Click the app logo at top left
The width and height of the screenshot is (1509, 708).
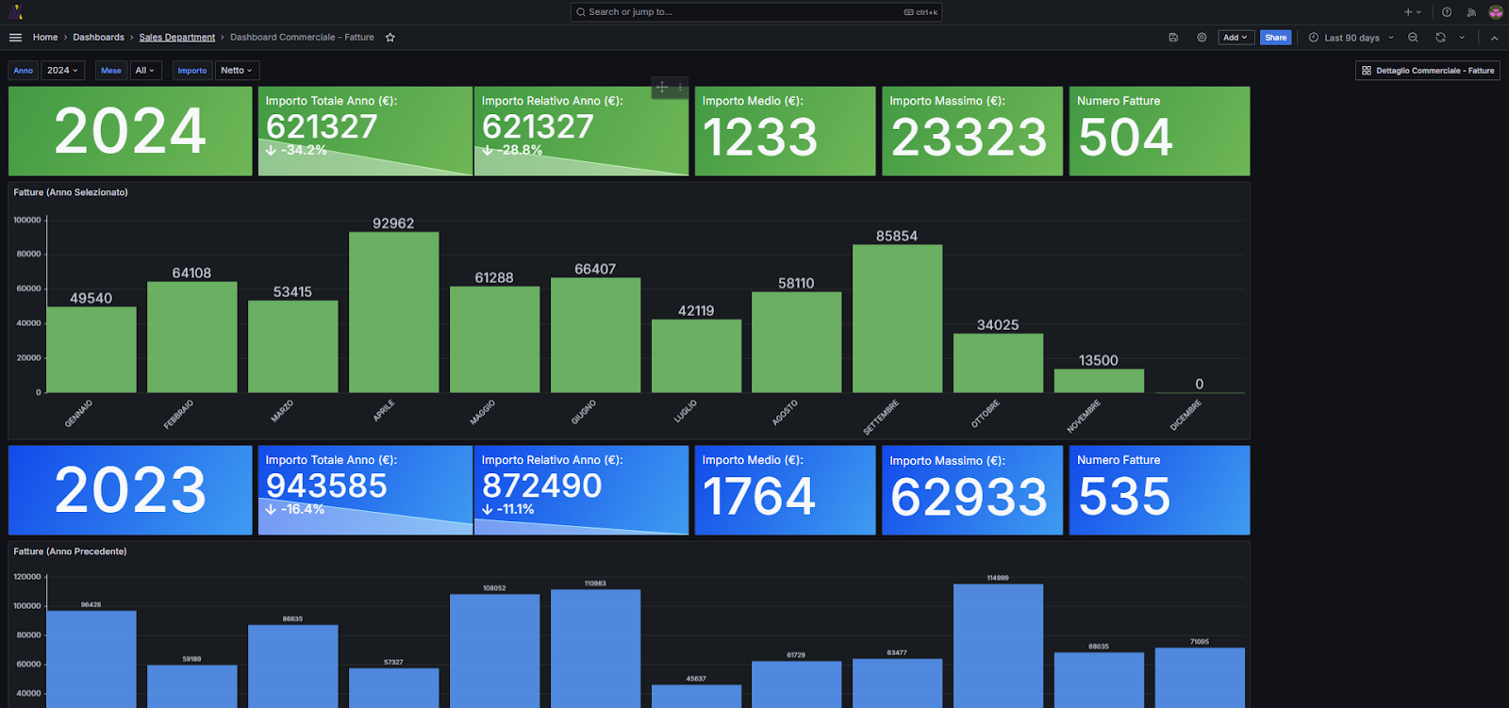[x=15, y=12]
